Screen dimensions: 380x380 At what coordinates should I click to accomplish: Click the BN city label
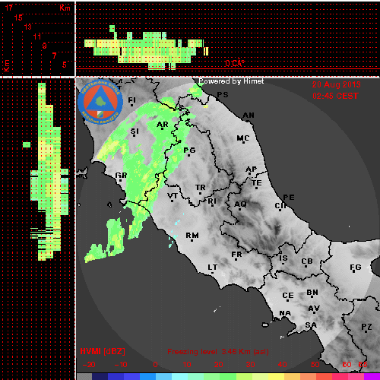coord(312,293)
